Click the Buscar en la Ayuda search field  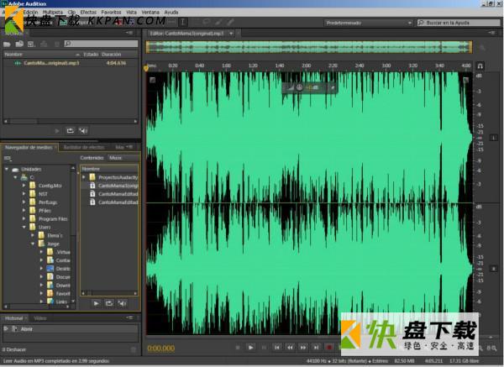(459, 23)
